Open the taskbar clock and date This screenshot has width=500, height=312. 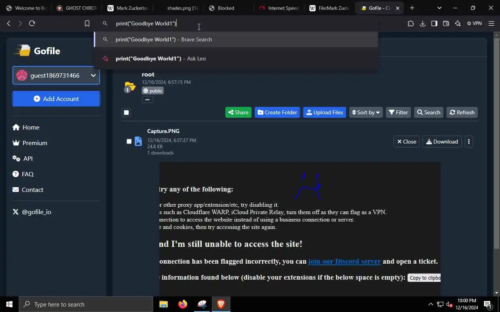[466, 304]
